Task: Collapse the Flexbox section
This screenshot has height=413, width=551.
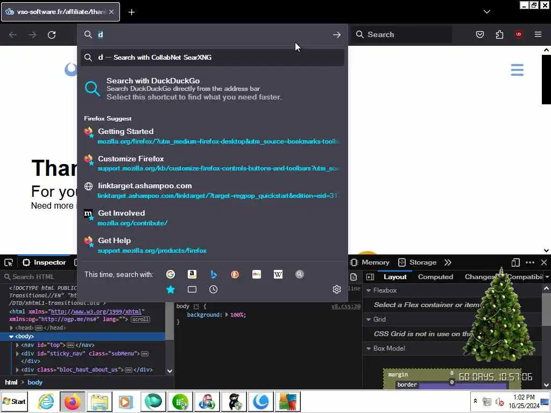Action: point(369,290)
